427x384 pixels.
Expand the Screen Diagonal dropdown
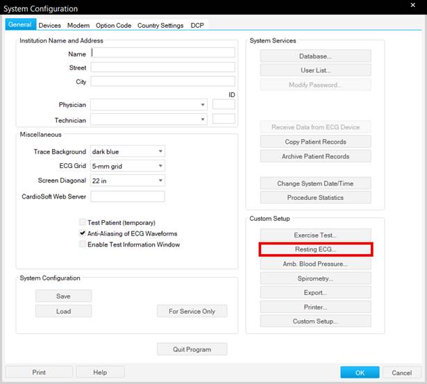160,181
